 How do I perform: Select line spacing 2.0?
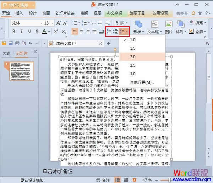pos(142,57)
